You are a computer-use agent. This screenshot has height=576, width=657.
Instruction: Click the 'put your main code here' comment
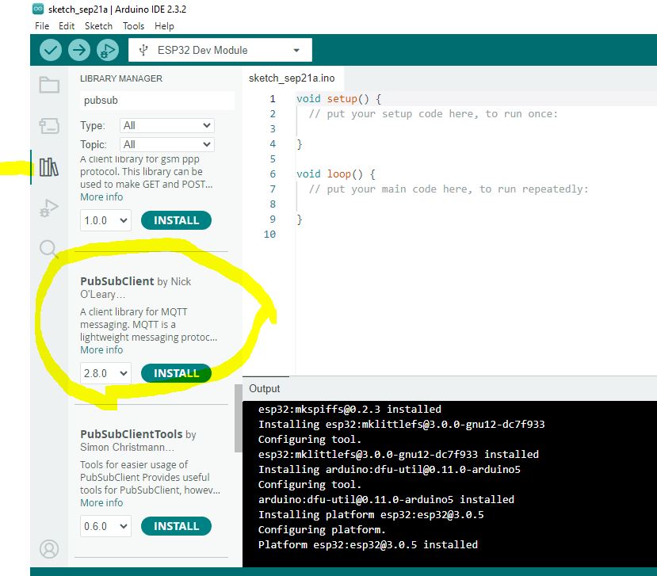(449, 189)
